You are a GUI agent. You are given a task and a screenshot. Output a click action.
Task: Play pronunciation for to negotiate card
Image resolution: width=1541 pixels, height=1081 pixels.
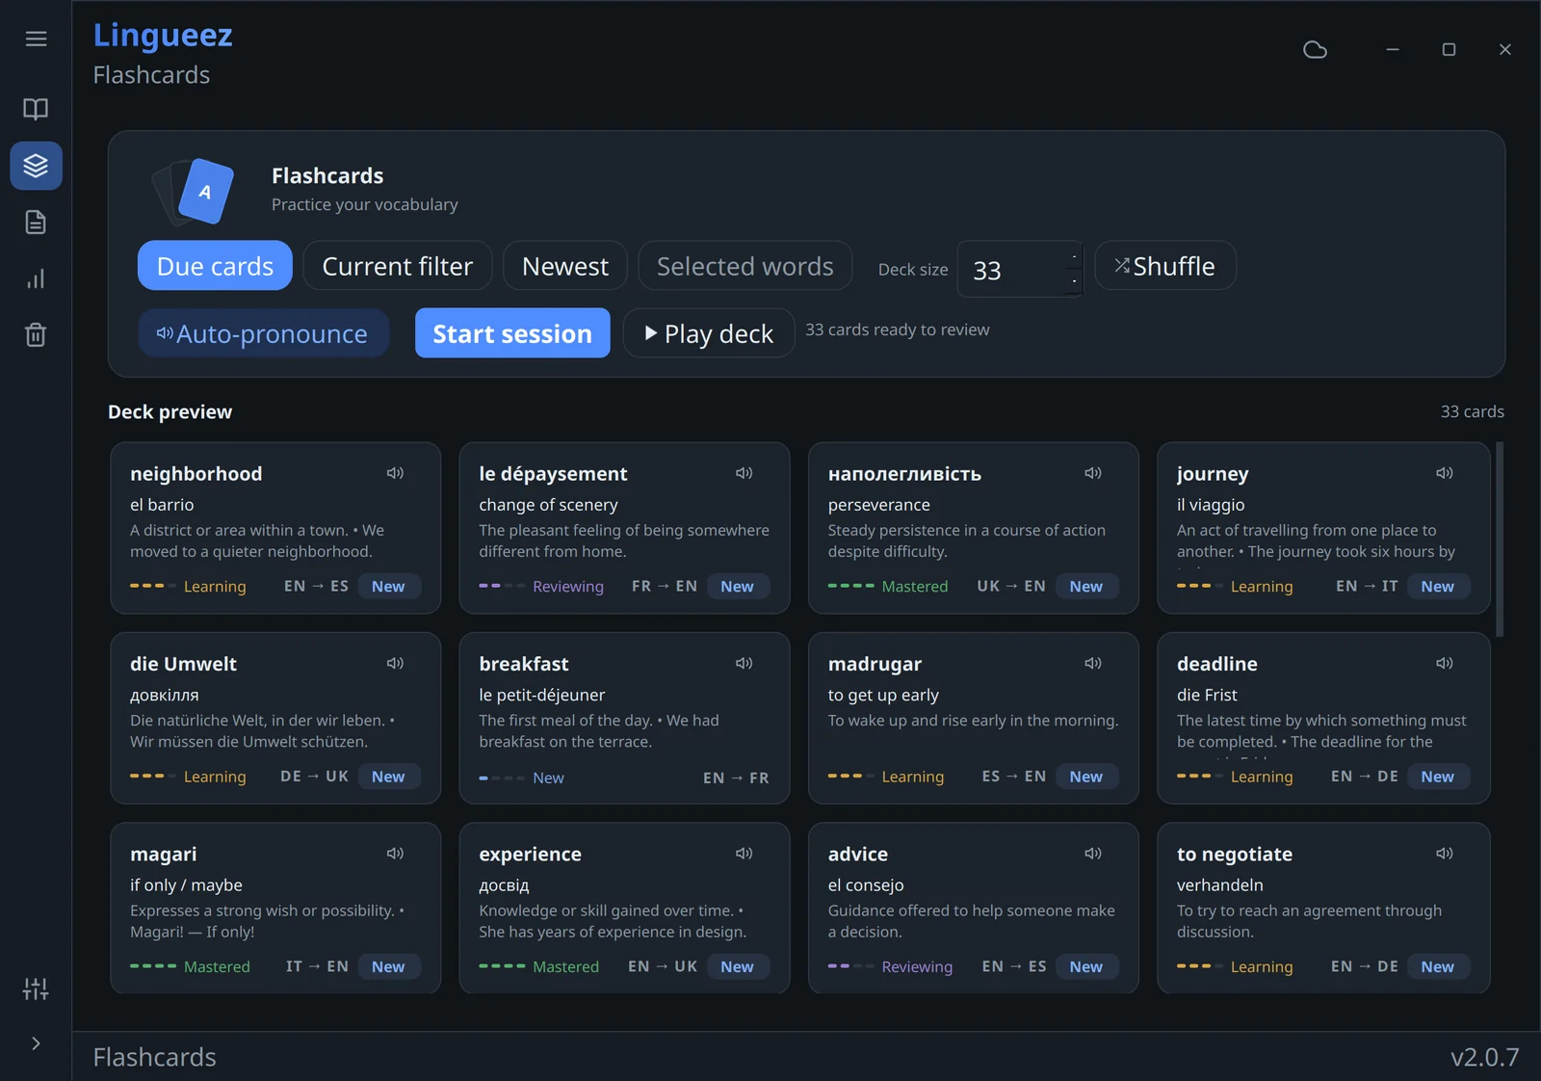1444,854
